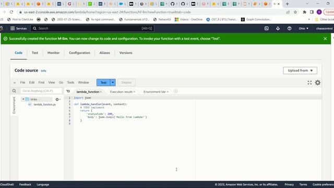334x188 pixels.
Task: Select the Environment Var tab
Action: [x=154, y=92]
